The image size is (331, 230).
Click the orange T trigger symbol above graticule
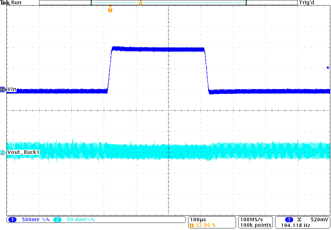coord(110,10)
